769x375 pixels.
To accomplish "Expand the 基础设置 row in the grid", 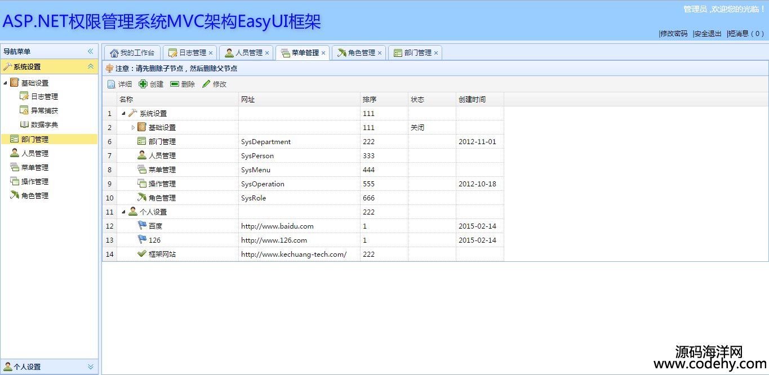I will click(x=133, y=128).
